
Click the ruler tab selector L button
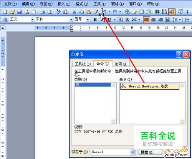[3, 28]
